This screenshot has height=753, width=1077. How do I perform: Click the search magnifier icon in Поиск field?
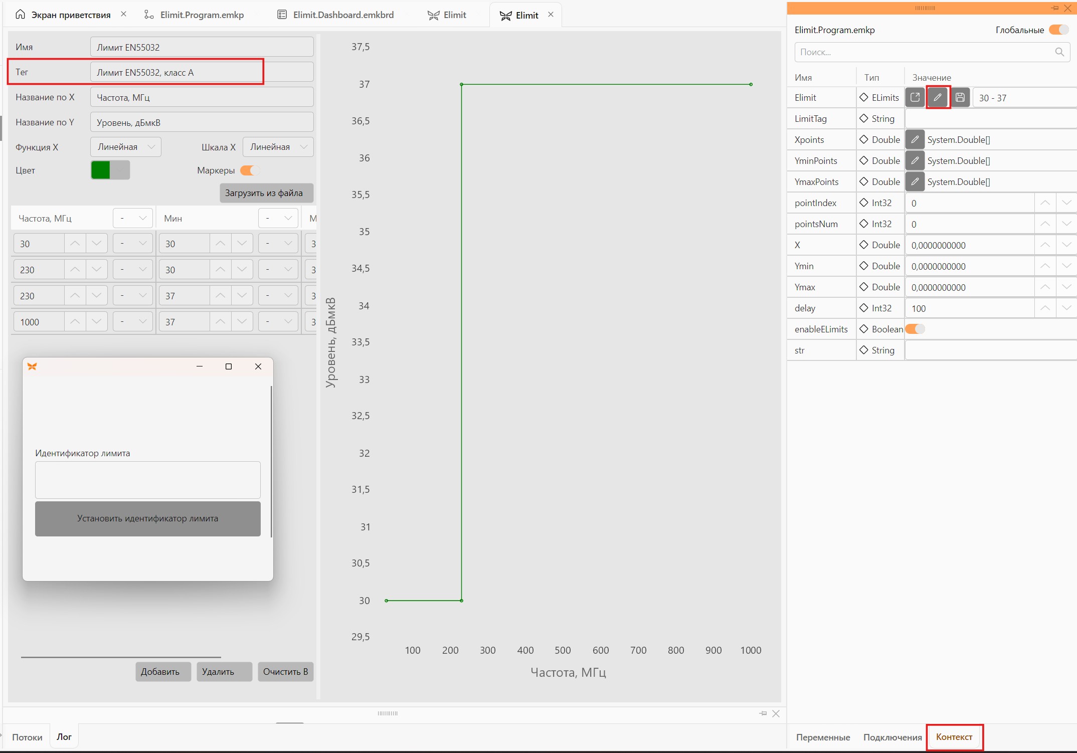click(1059, 52)
